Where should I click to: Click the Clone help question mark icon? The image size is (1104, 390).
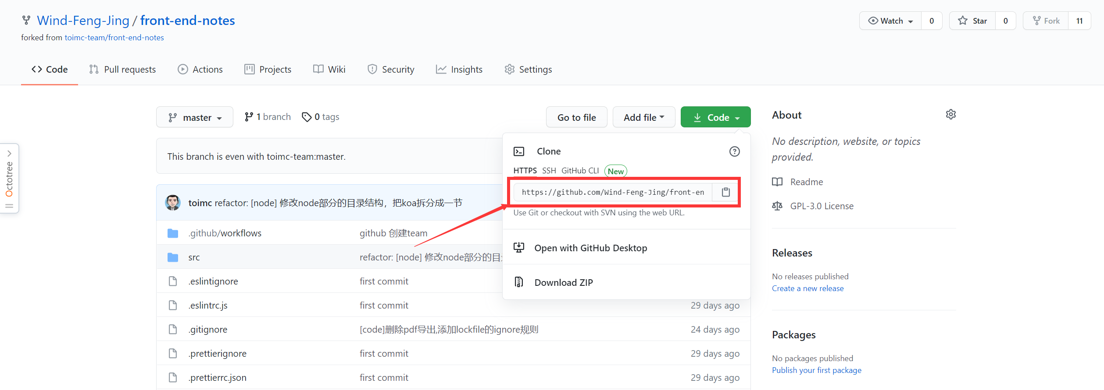(735, 151)
